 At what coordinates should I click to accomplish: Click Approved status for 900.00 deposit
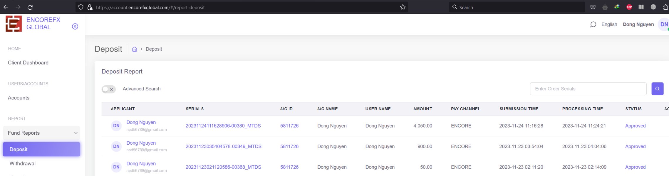[x=635, y=147]
